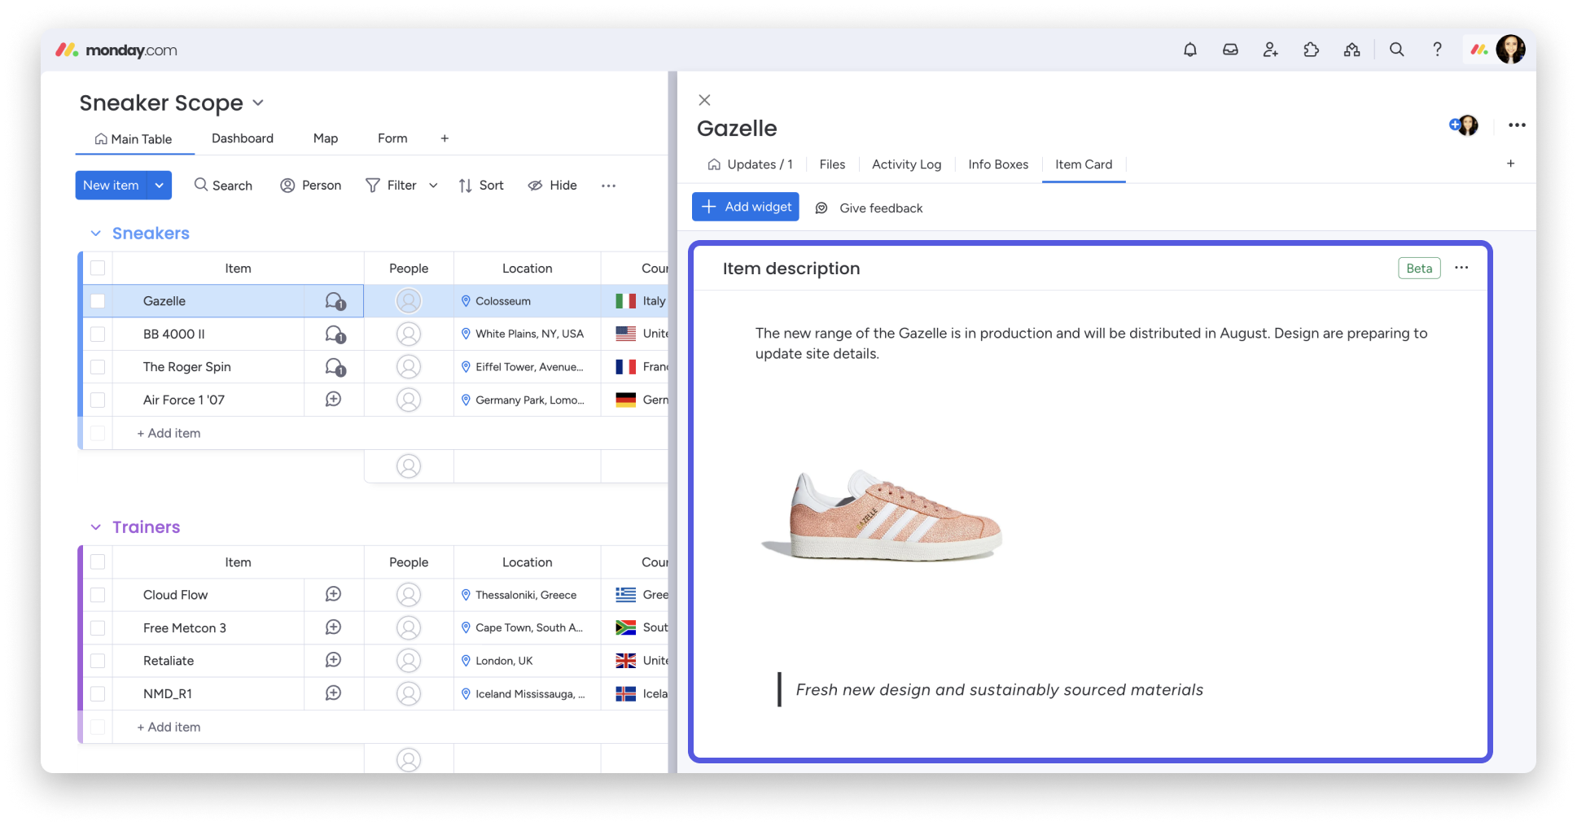Click the Hide columns button
The width and height of the screenshot is (1577, 826).
coord(553,186)
